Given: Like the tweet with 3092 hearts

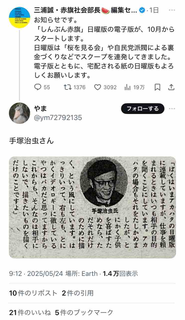Looking at the screenshot, I should pos(98,87).
